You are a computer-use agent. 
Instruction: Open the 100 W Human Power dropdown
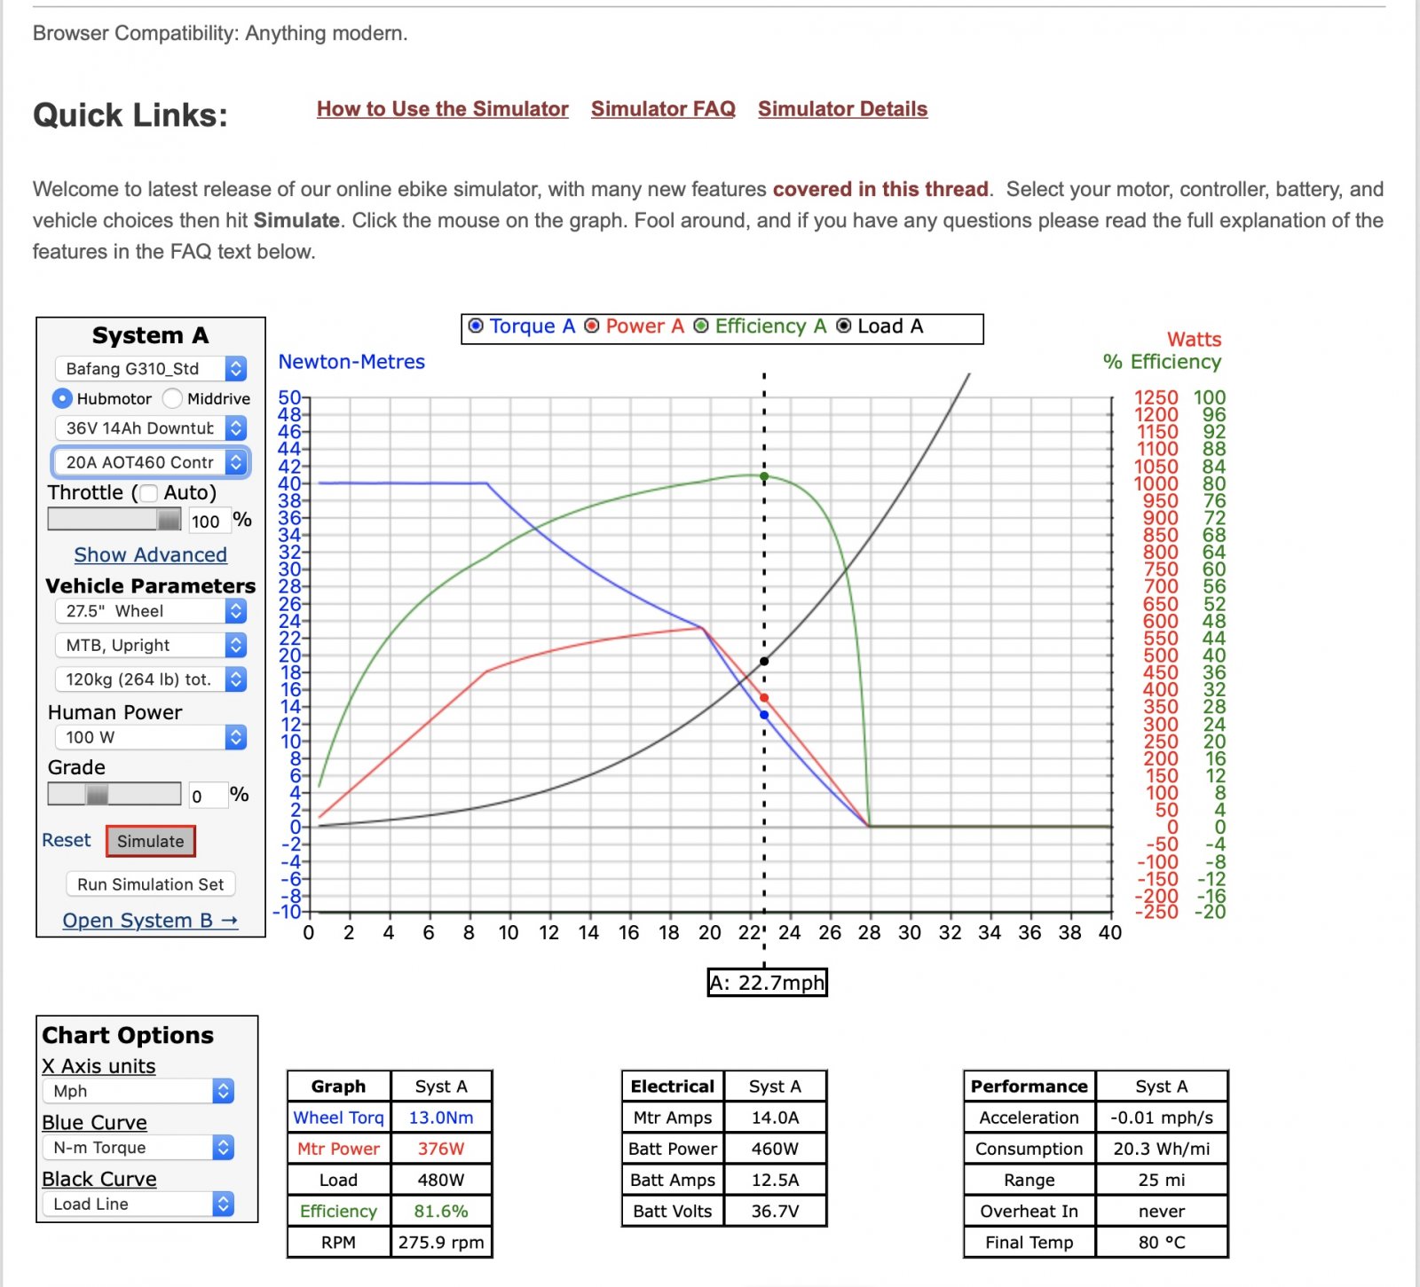tap(150, 737)
